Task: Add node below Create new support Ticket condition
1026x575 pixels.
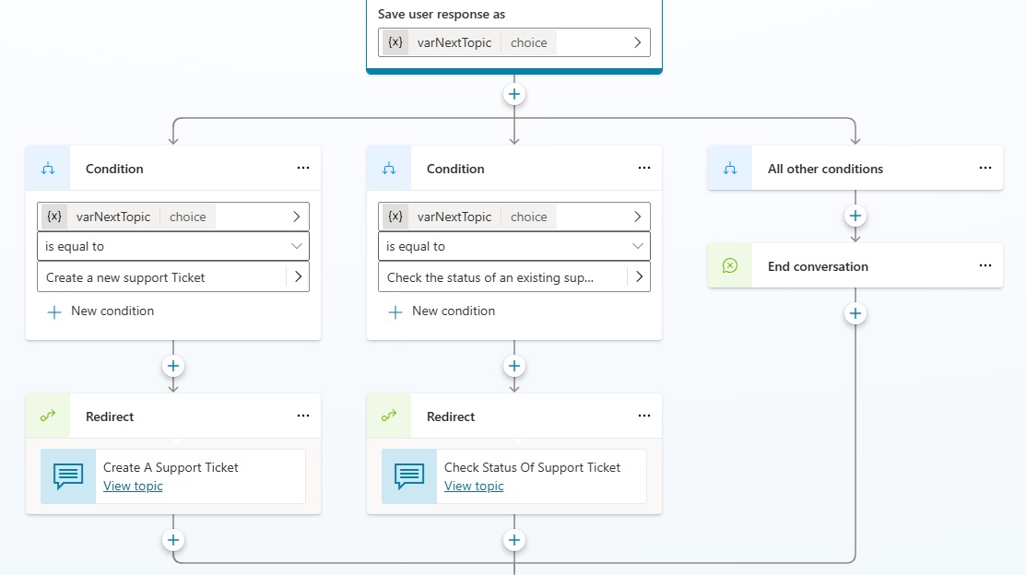Action: tap(173, 366)
